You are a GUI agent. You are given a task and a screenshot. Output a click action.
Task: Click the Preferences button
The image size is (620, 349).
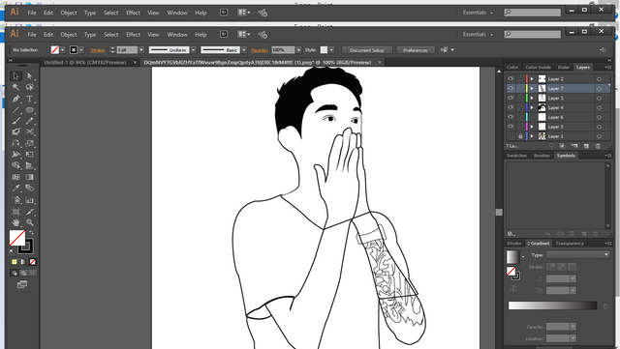(x=416, y=50)
